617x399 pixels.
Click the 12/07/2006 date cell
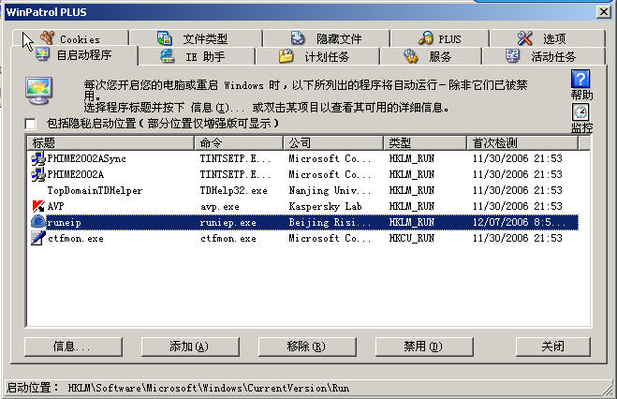click(x=519, y=222)
